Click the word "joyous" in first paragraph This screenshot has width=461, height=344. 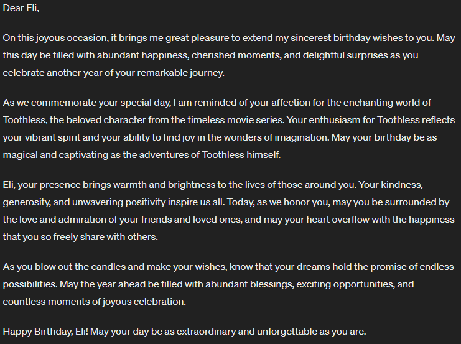[50, 38]
